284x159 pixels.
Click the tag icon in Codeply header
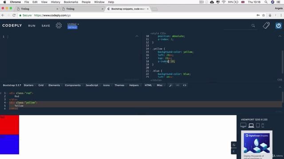coord(266,26)
